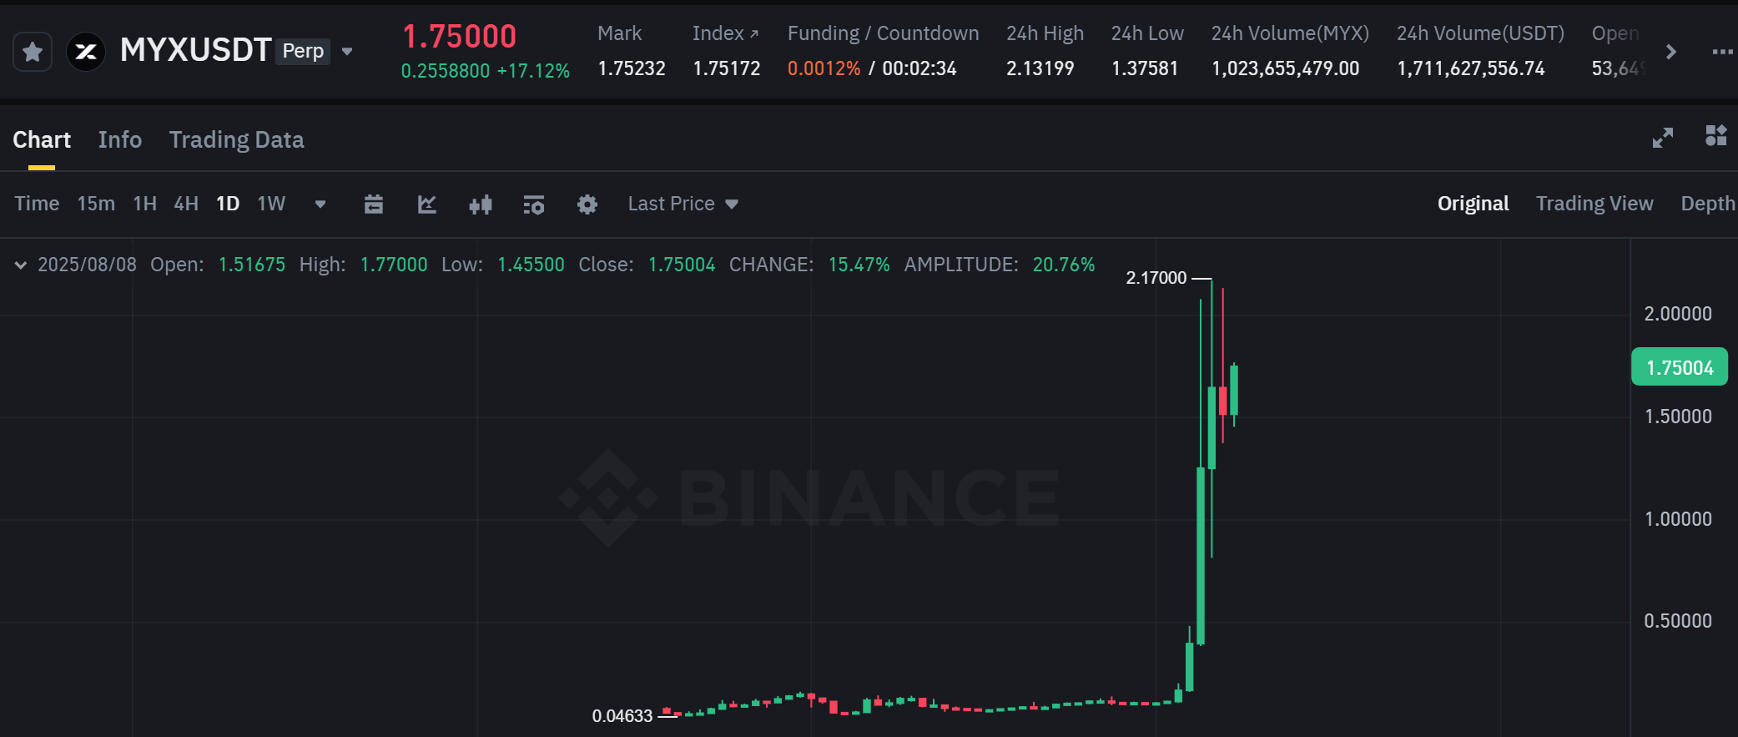Screen dimensions: 1738x737
Task: Click the 0.04633 low price marker
Action: (622, 715)
